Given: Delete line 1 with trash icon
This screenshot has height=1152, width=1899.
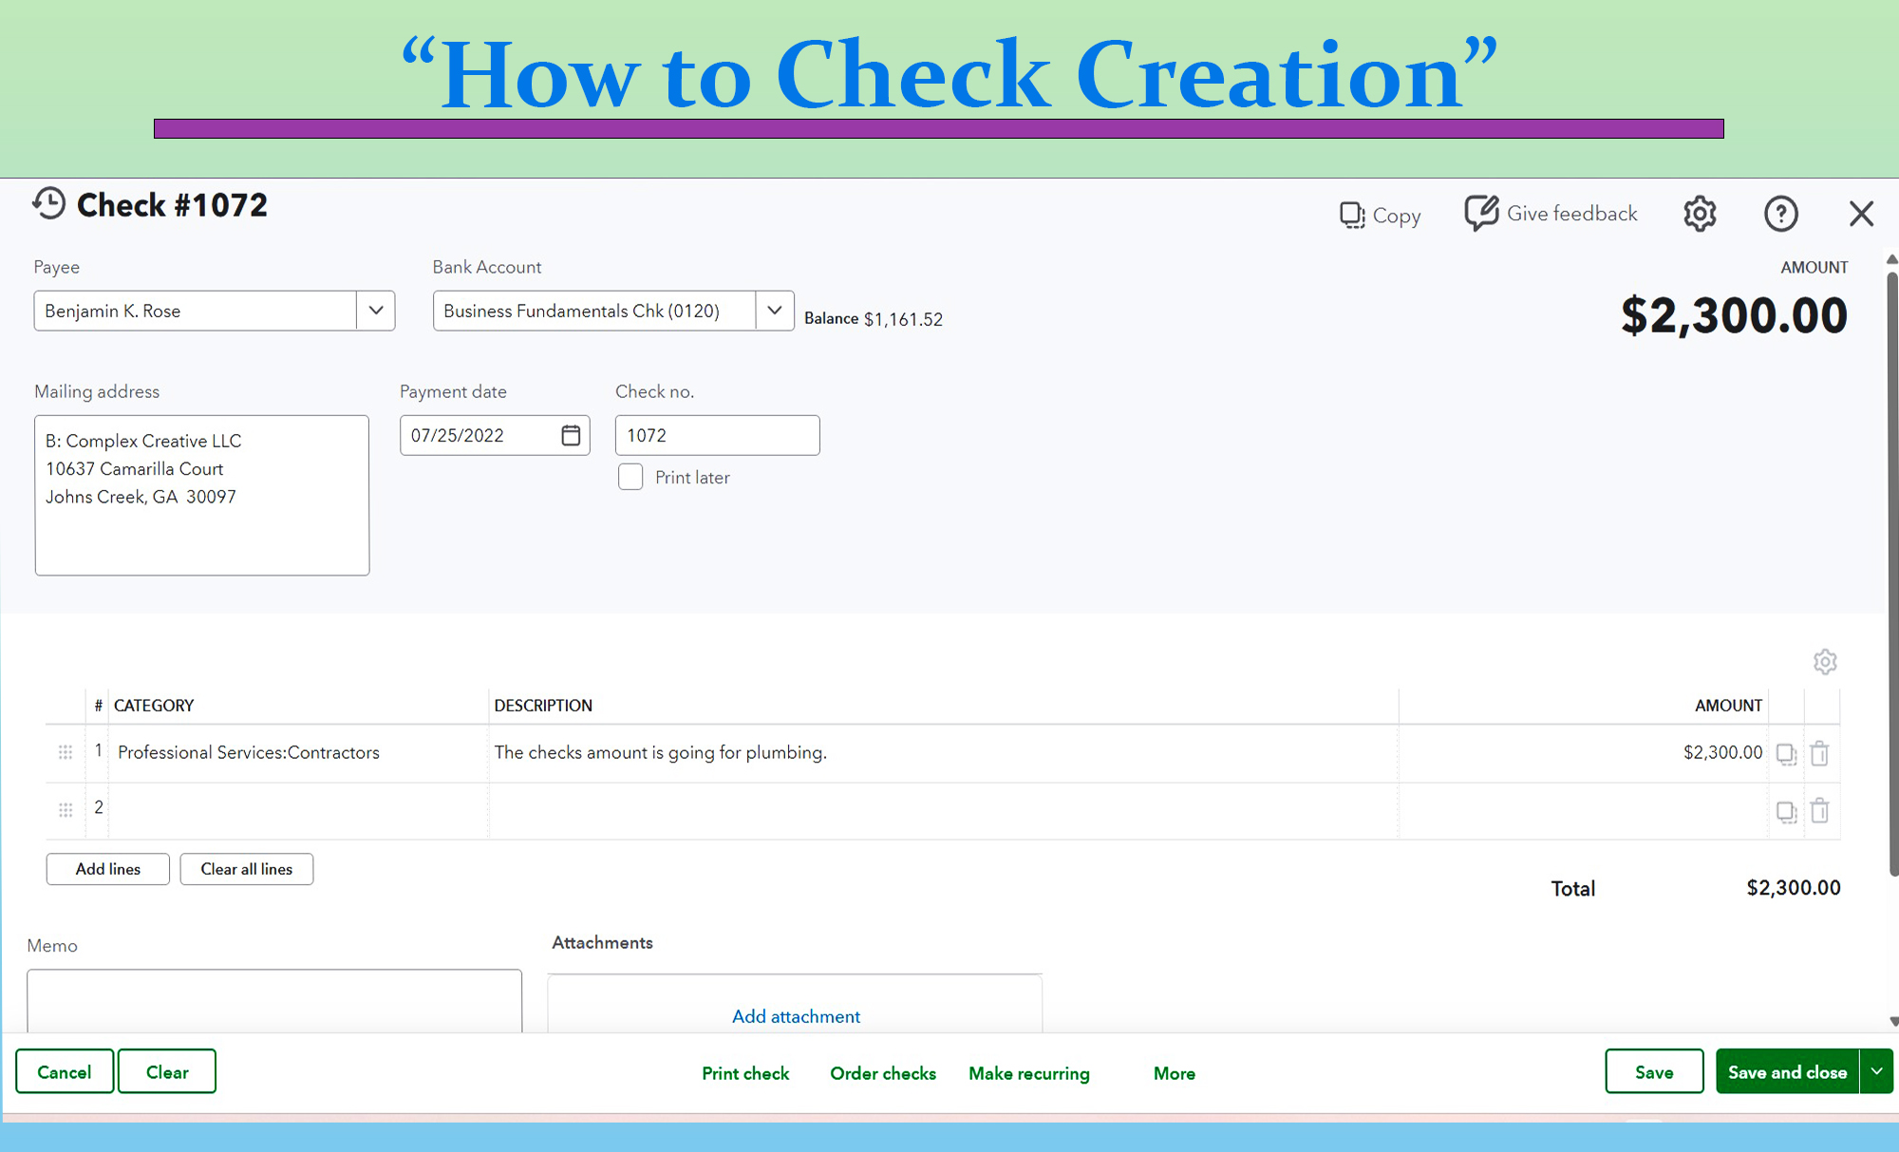Looking at the screenshot, I should pos(1819,753).
